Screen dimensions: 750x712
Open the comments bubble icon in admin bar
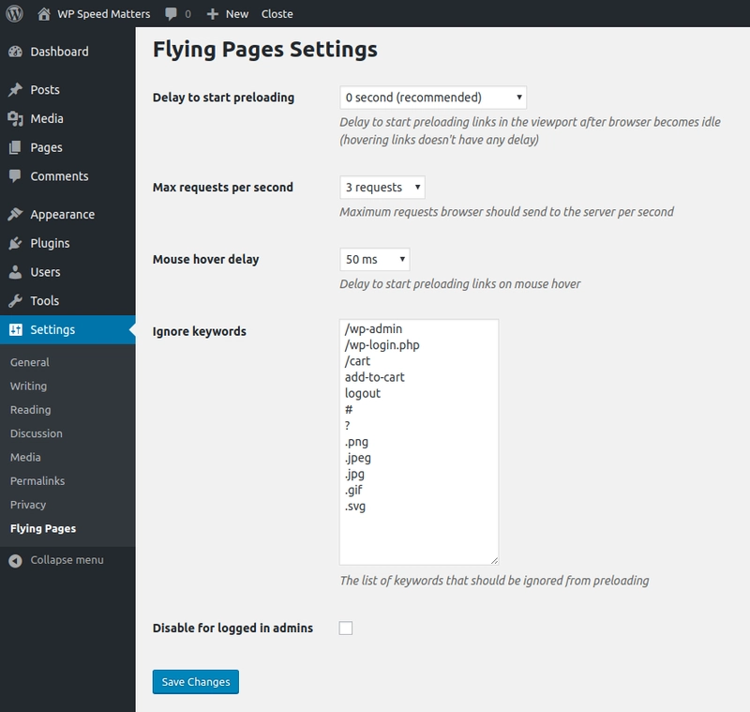171,14
